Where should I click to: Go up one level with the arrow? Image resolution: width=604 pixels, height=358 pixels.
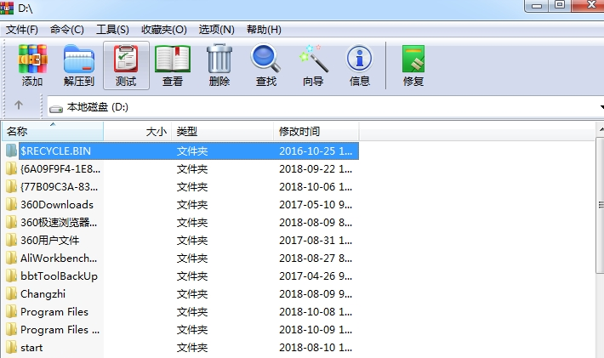click(x=19, y=105)
